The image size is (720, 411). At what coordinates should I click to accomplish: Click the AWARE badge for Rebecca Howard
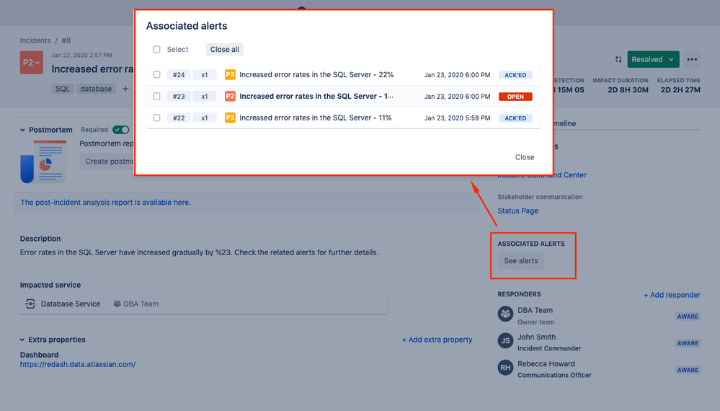688,370
